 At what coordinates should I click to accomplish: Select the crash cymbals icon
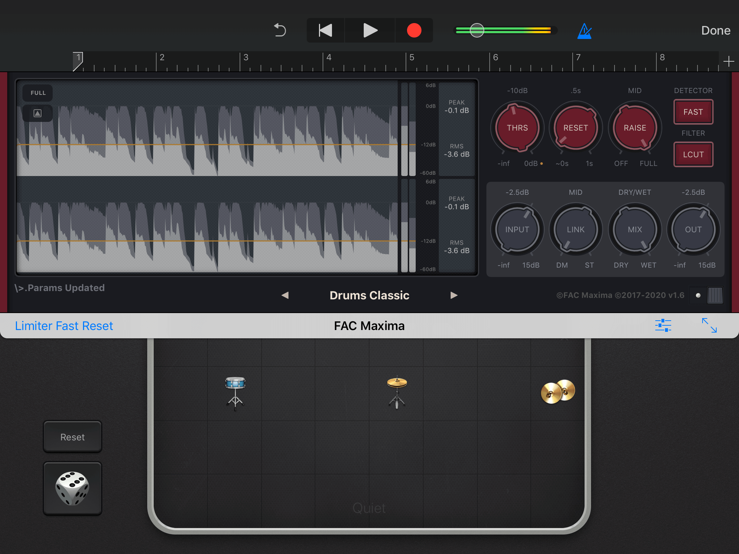pos(558,391)
